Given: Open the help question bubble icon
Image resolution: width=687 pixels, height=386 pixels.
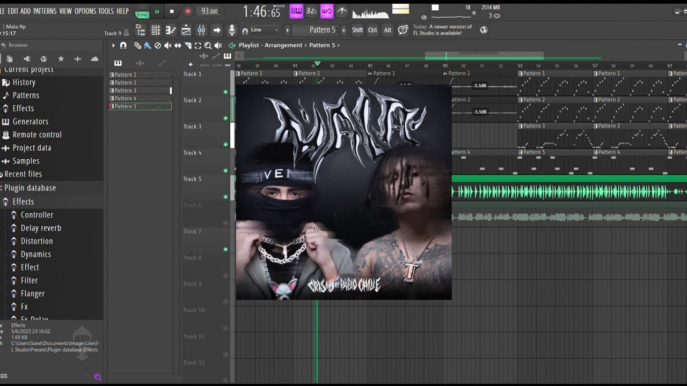Looking at the screenshot, I should tap(403, 30).
